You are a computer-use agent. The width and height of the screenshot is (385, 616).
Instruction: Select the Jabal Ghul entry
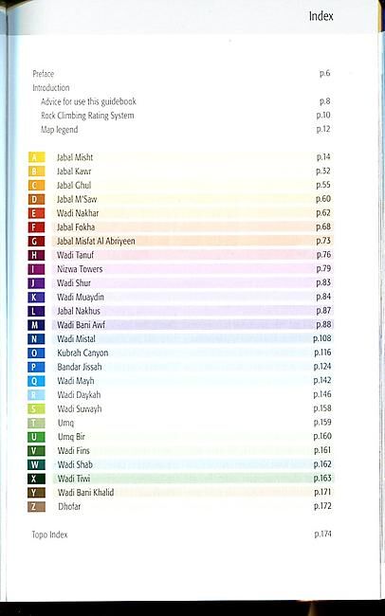click(74, 186)
